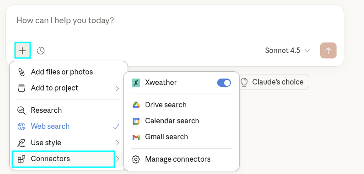Toggle the Xweather connector switch off
364x174 pixels.
(224, 83)
